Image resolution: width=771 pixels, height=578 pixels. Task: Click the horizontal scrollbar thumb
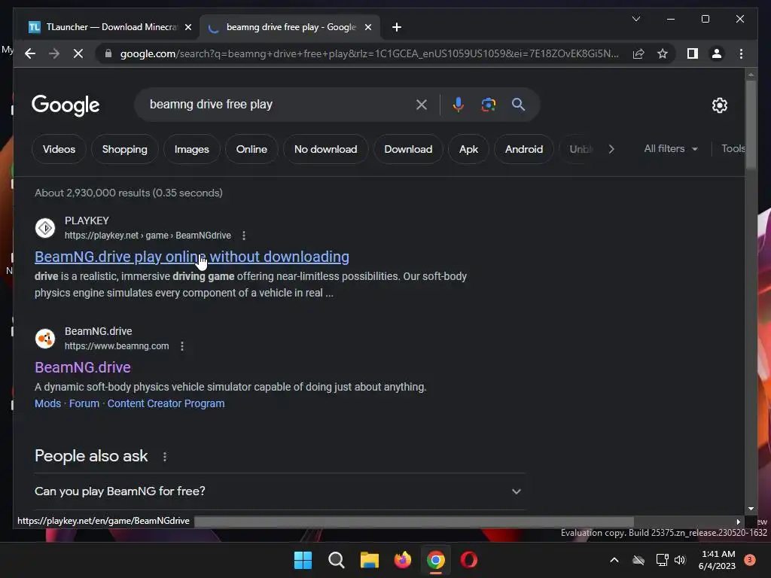tap(414, 522)
